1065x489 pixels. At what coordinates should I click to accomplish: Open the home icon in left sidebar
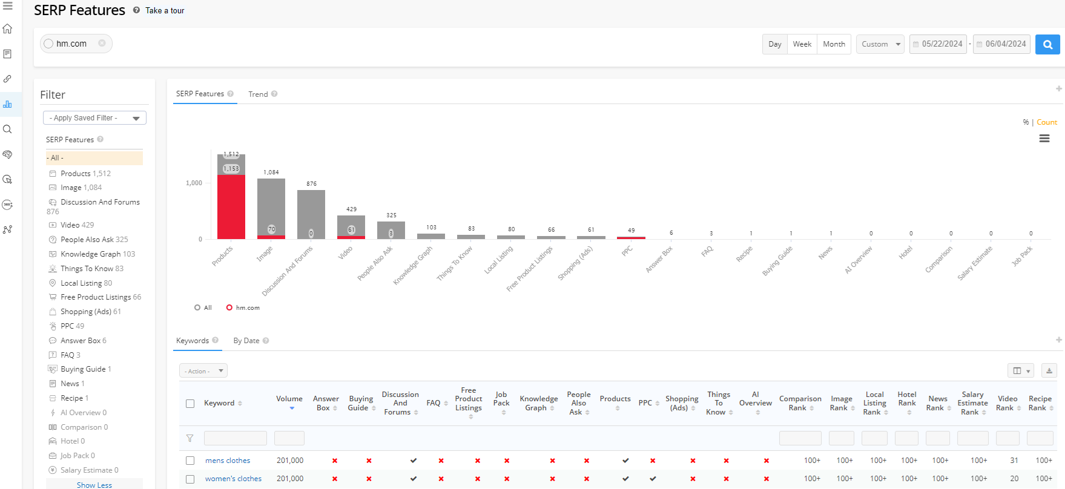coord(8,29)
